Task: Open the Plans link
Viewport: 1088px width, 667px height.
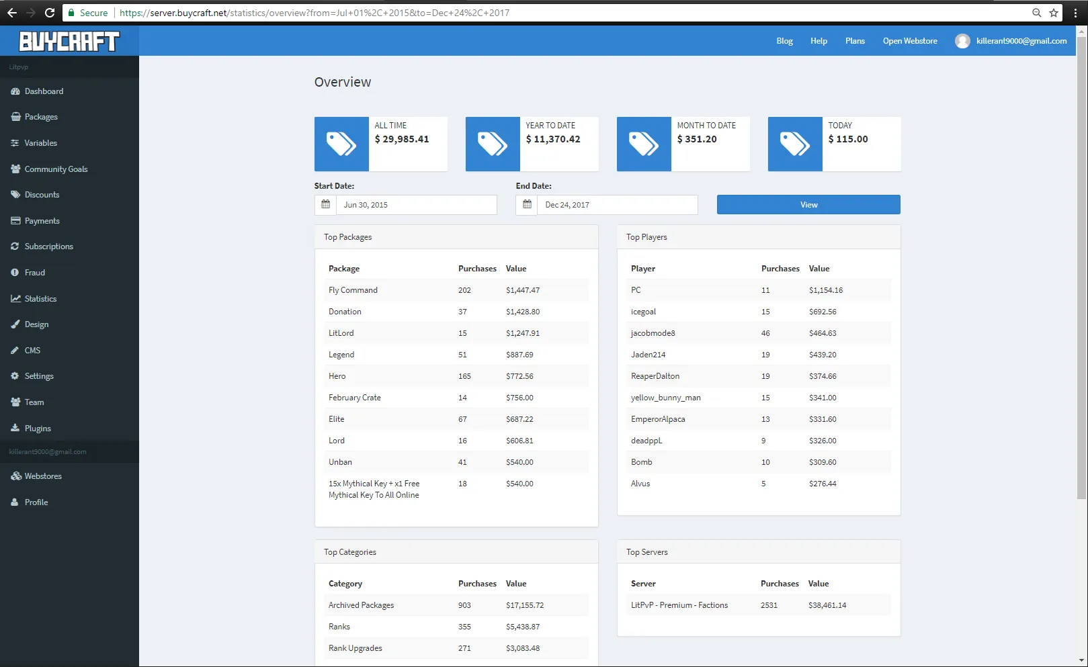Action: (855, 41)
